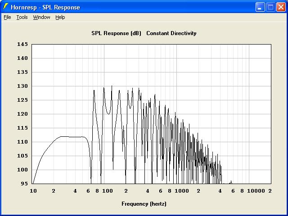This screenshot has height=216, width=288.
Task: Click the 'SPL Response (dB)' chart title
Action: [116, 33]
